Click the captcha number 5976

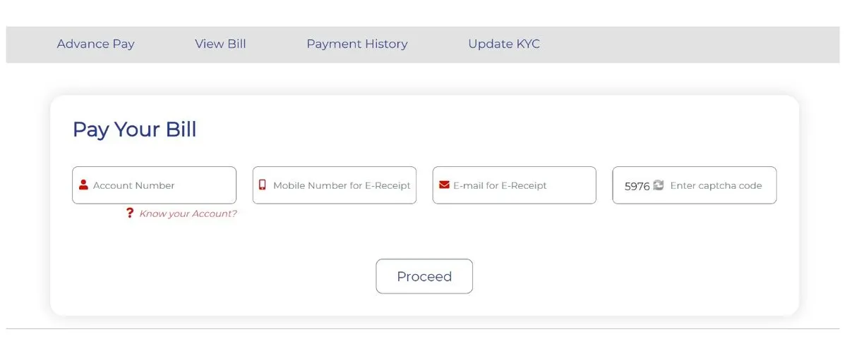point(637,187)
